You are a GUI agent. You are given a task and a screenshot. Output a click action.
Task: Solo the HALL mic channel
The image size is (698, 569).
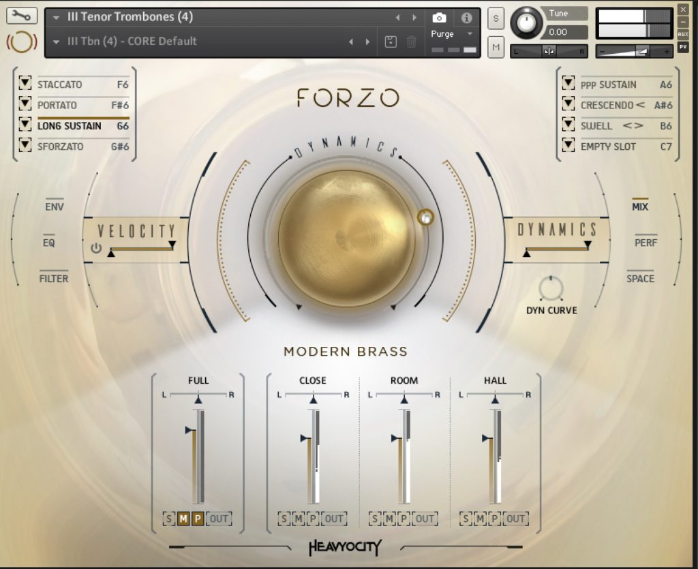466,519
